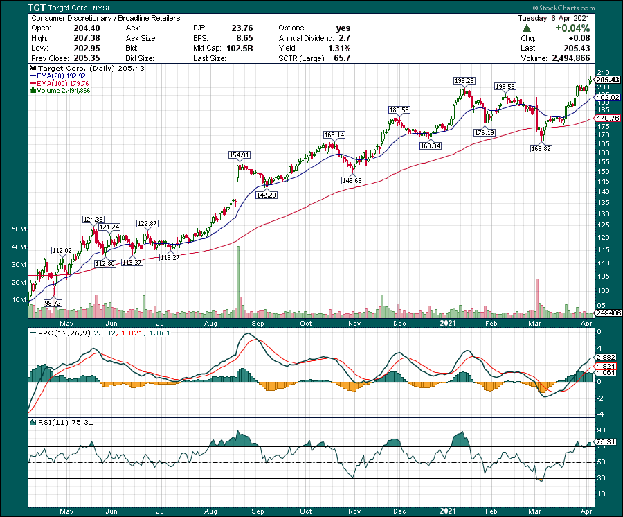This screenshot has height=517, width=623.
Task: Click the 98.72 low price label
Action: (53, 303)
